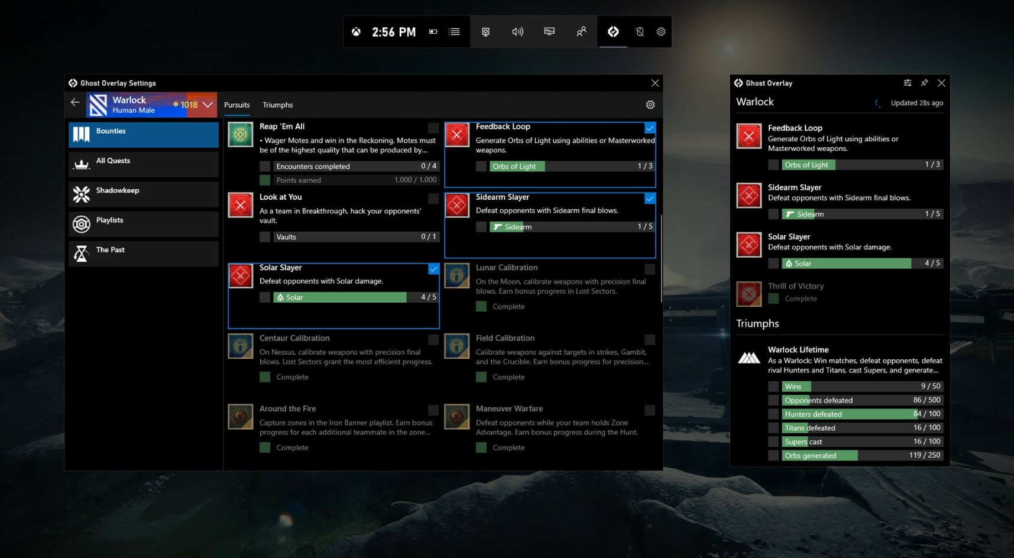Click the Orbs generated 119/250 progress bar

(862, 455)
